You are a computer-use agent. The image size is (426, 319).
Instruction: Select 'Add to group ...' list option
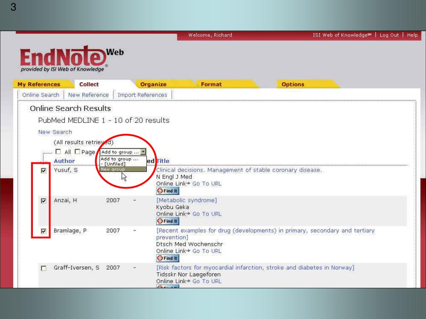(123, 159)
